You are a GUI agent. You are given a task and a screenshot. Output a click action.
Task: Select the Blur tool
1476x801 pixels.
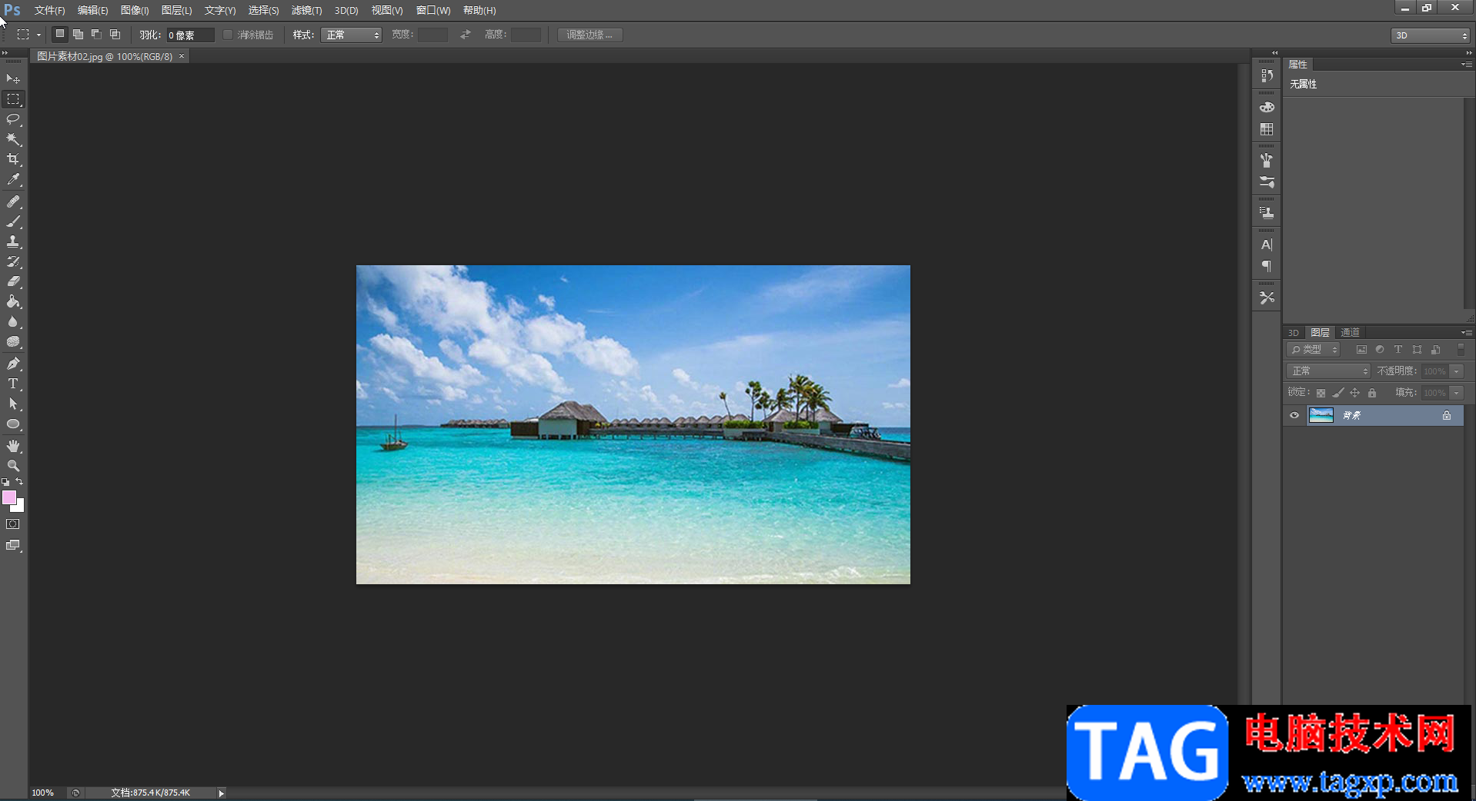coord(13,321)
